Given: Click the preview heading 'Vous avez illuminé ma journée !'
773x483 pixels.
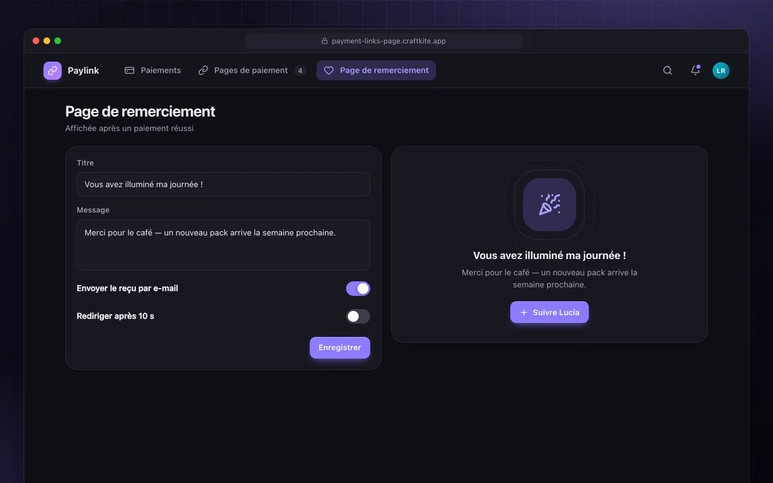Looking at the screenshot, I should click(550, 255).
